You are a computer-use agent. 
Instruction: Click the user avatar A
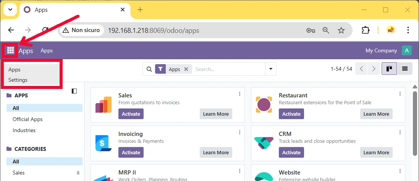click(x=407, y=50)
